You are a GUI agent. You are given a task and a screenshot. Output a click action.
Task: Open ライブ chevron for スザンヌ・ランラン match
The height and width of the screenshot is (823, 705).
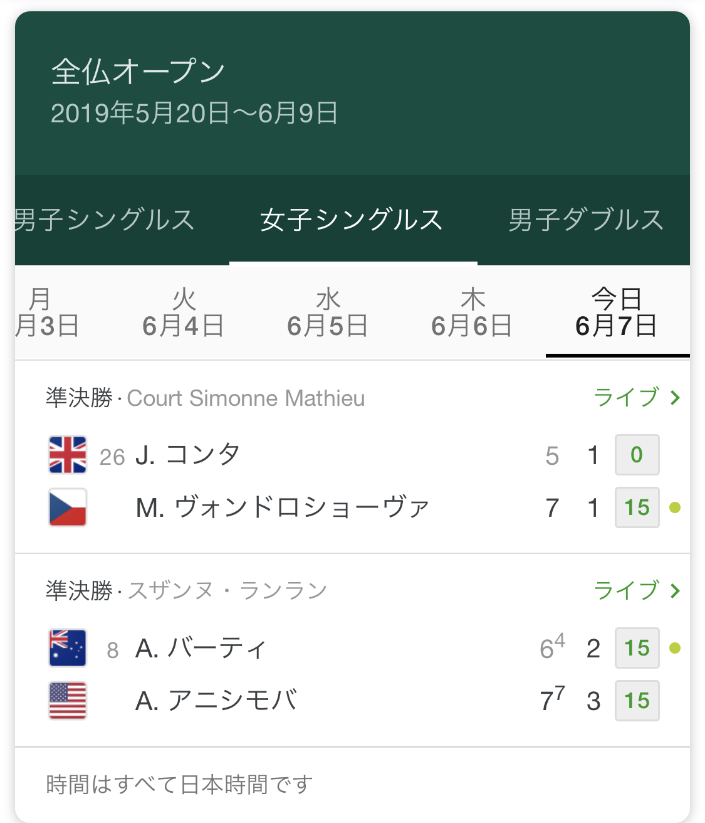point(675,591)
